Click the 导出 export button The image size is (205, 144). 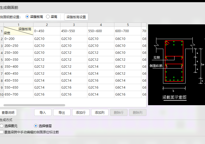point(62,112)
